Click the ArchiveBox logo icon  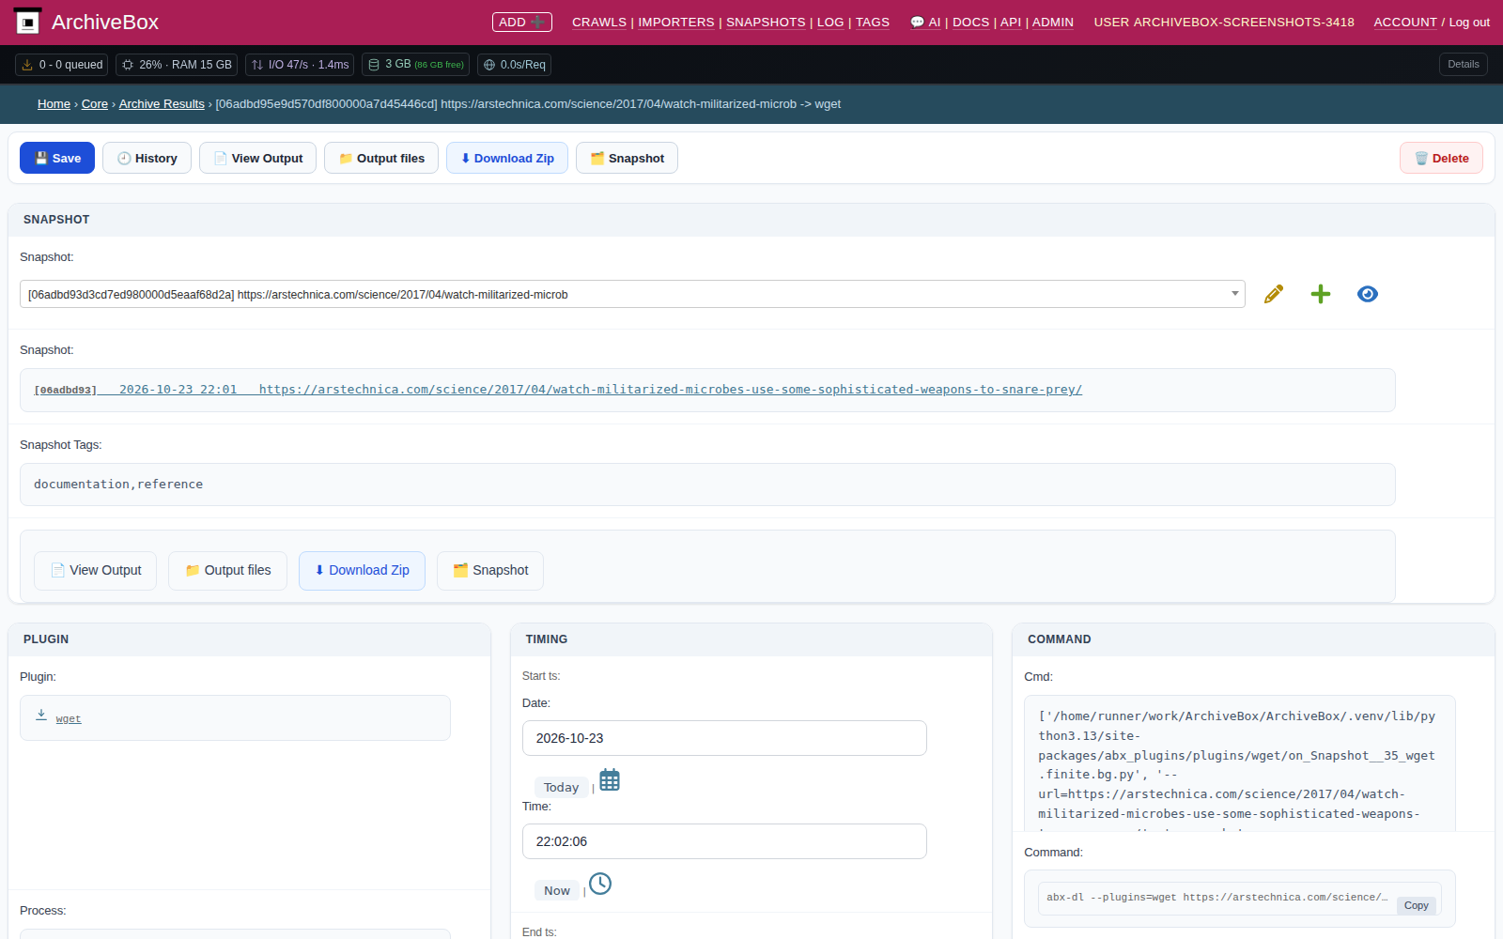[28, 22]
